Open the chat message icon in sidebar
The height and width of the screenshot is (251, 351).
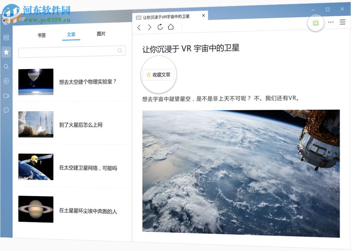point(6,110)
